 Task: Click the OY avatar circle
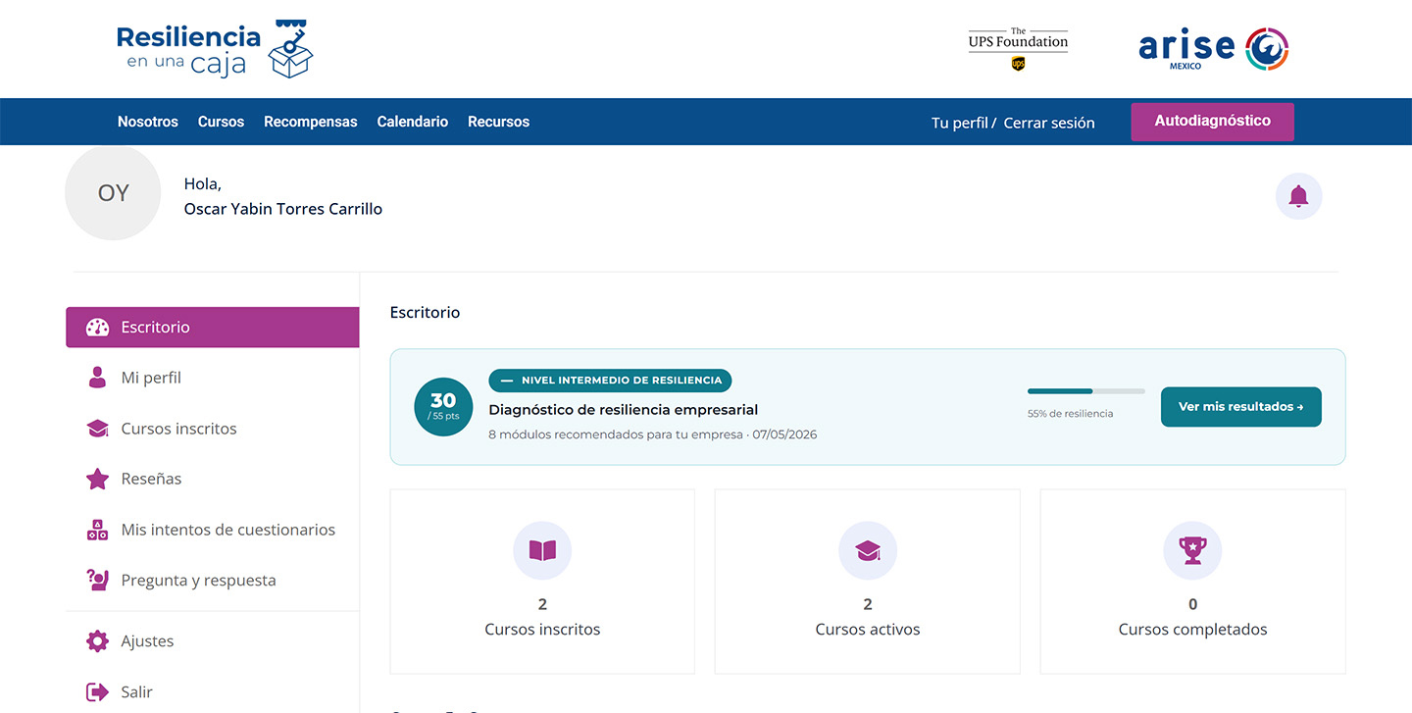[x=113, y=192]
